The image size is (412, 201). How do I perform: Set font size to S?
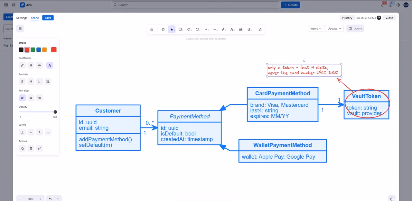coord(22,82)
